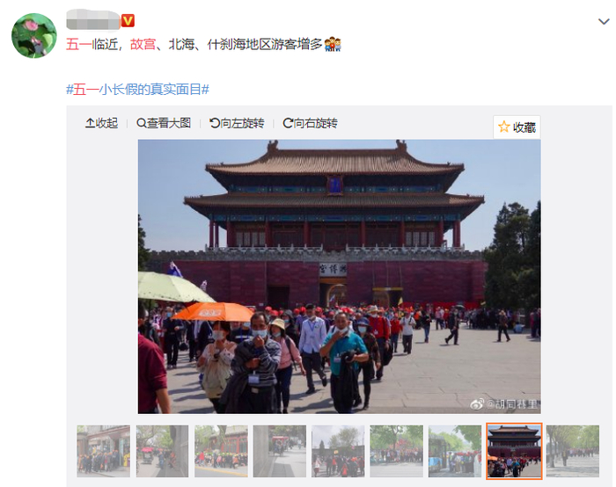
Task: Click the poster's lotus avatar
Action: click(34, 36)
